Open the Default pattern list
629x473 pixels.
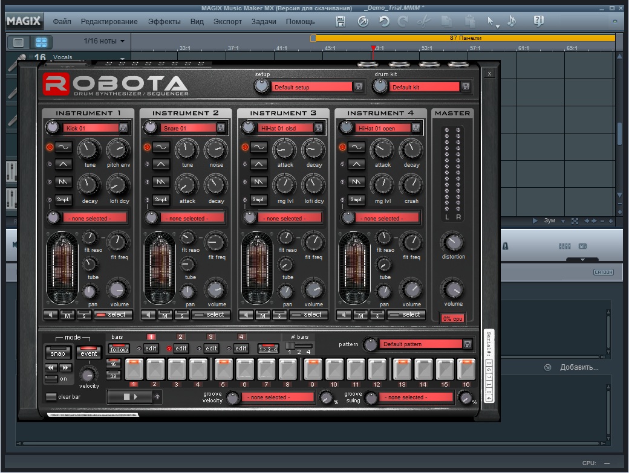(421, 344)
